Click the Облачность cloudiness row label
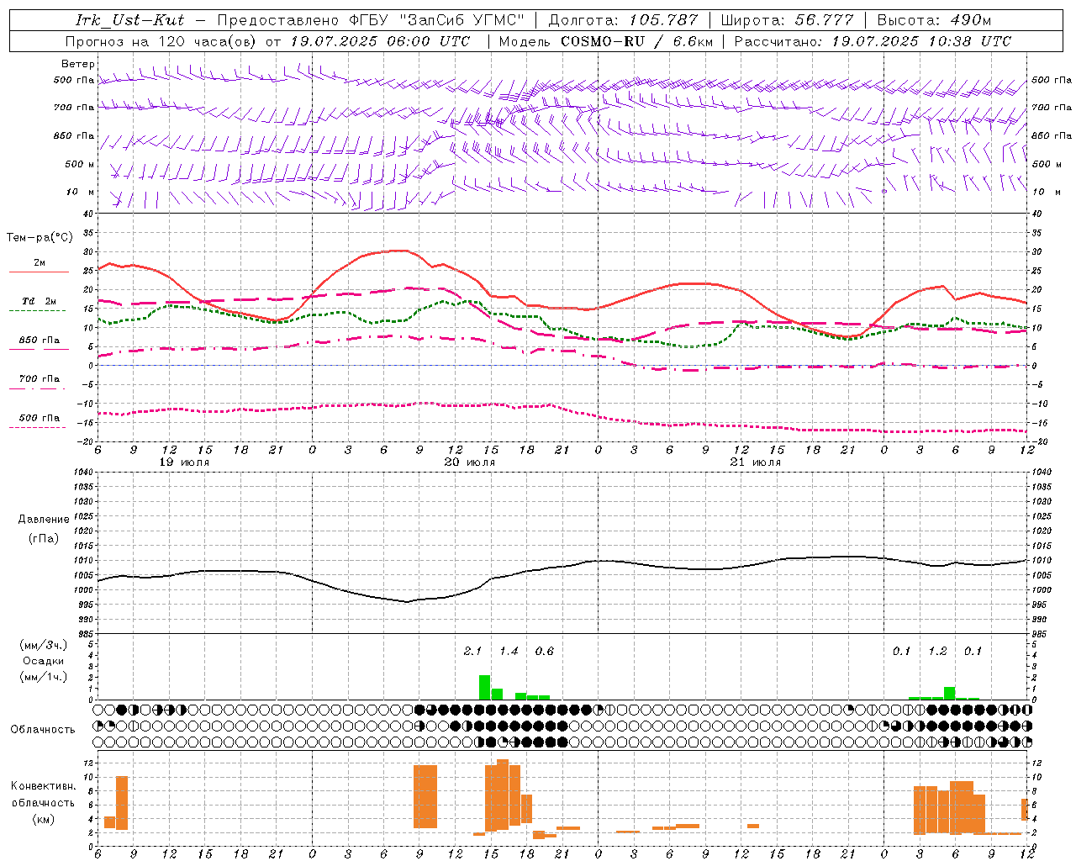Image resolution: width=1076 pixels, height=861 pixels. click(x=43, y=729)
